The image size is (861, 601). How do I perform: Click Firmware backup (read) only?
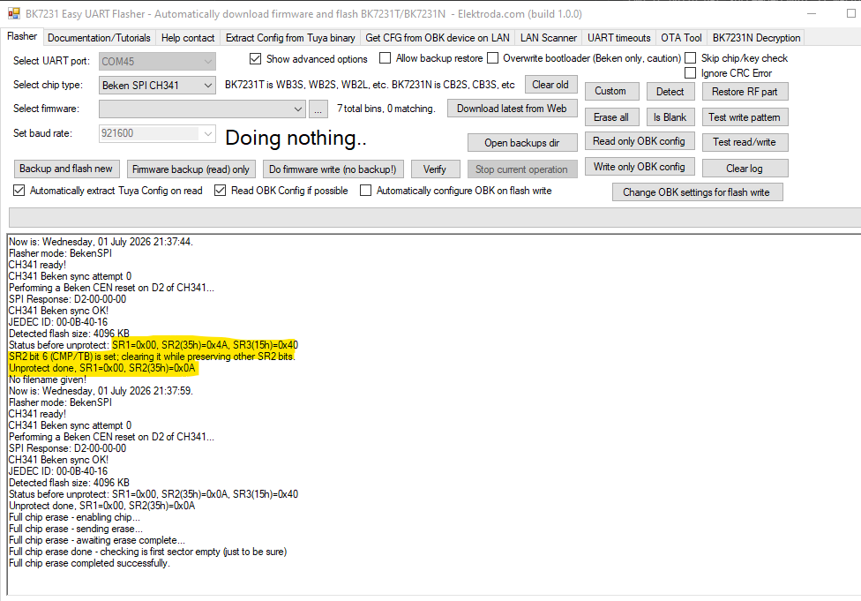(x=191, y=169)
